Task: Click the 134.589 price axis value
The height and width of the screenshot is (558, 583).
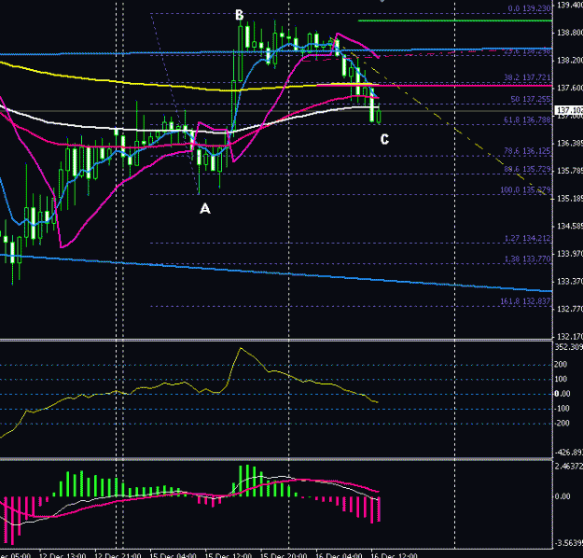Action: click(569, 226)
